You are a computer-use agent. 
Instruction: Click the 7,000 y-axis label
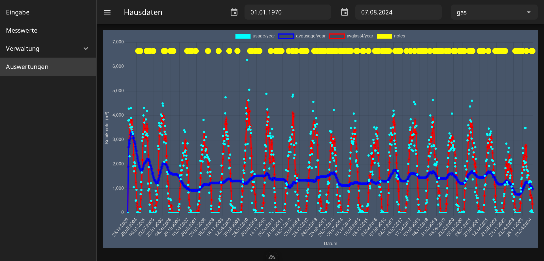click(x=118, y=42)
